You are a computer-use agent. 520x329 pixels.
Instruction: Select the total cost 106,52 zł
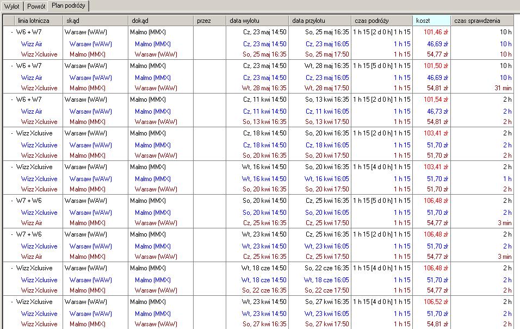tap(436, 302)
